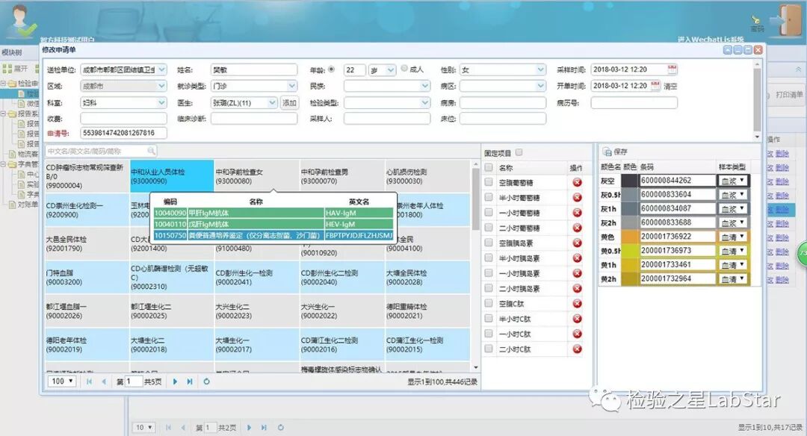
Task: Click the search magnifier in item filter box
Action: 151,151
